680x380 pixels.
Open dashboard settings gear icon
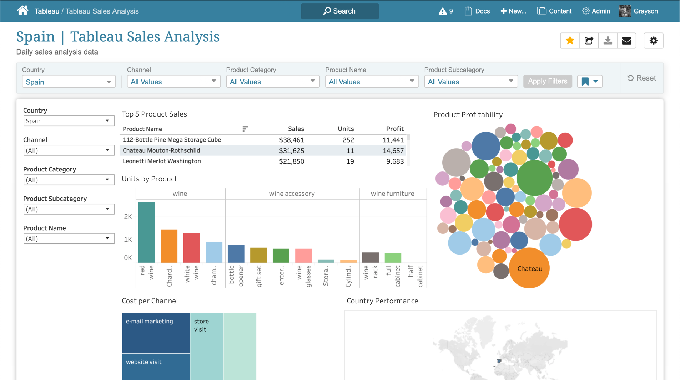point(653,41)
